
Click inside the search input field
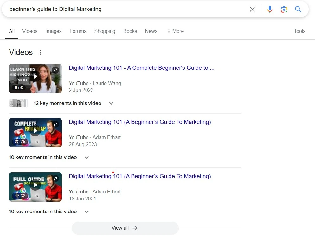pos(127,9)
